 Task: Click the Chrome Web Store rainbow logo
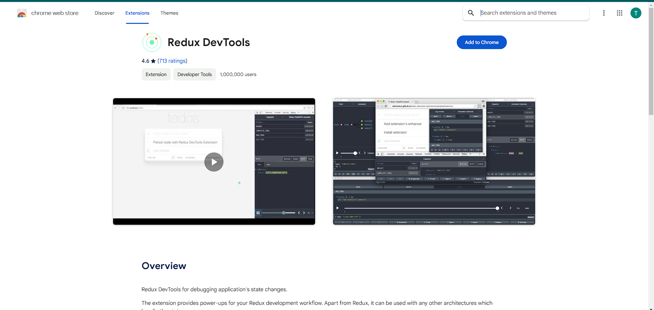[22, 13]
